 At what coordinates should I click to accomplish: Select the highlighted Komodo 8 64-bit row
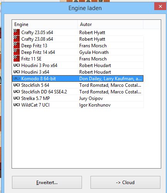(x=78, y=79)
